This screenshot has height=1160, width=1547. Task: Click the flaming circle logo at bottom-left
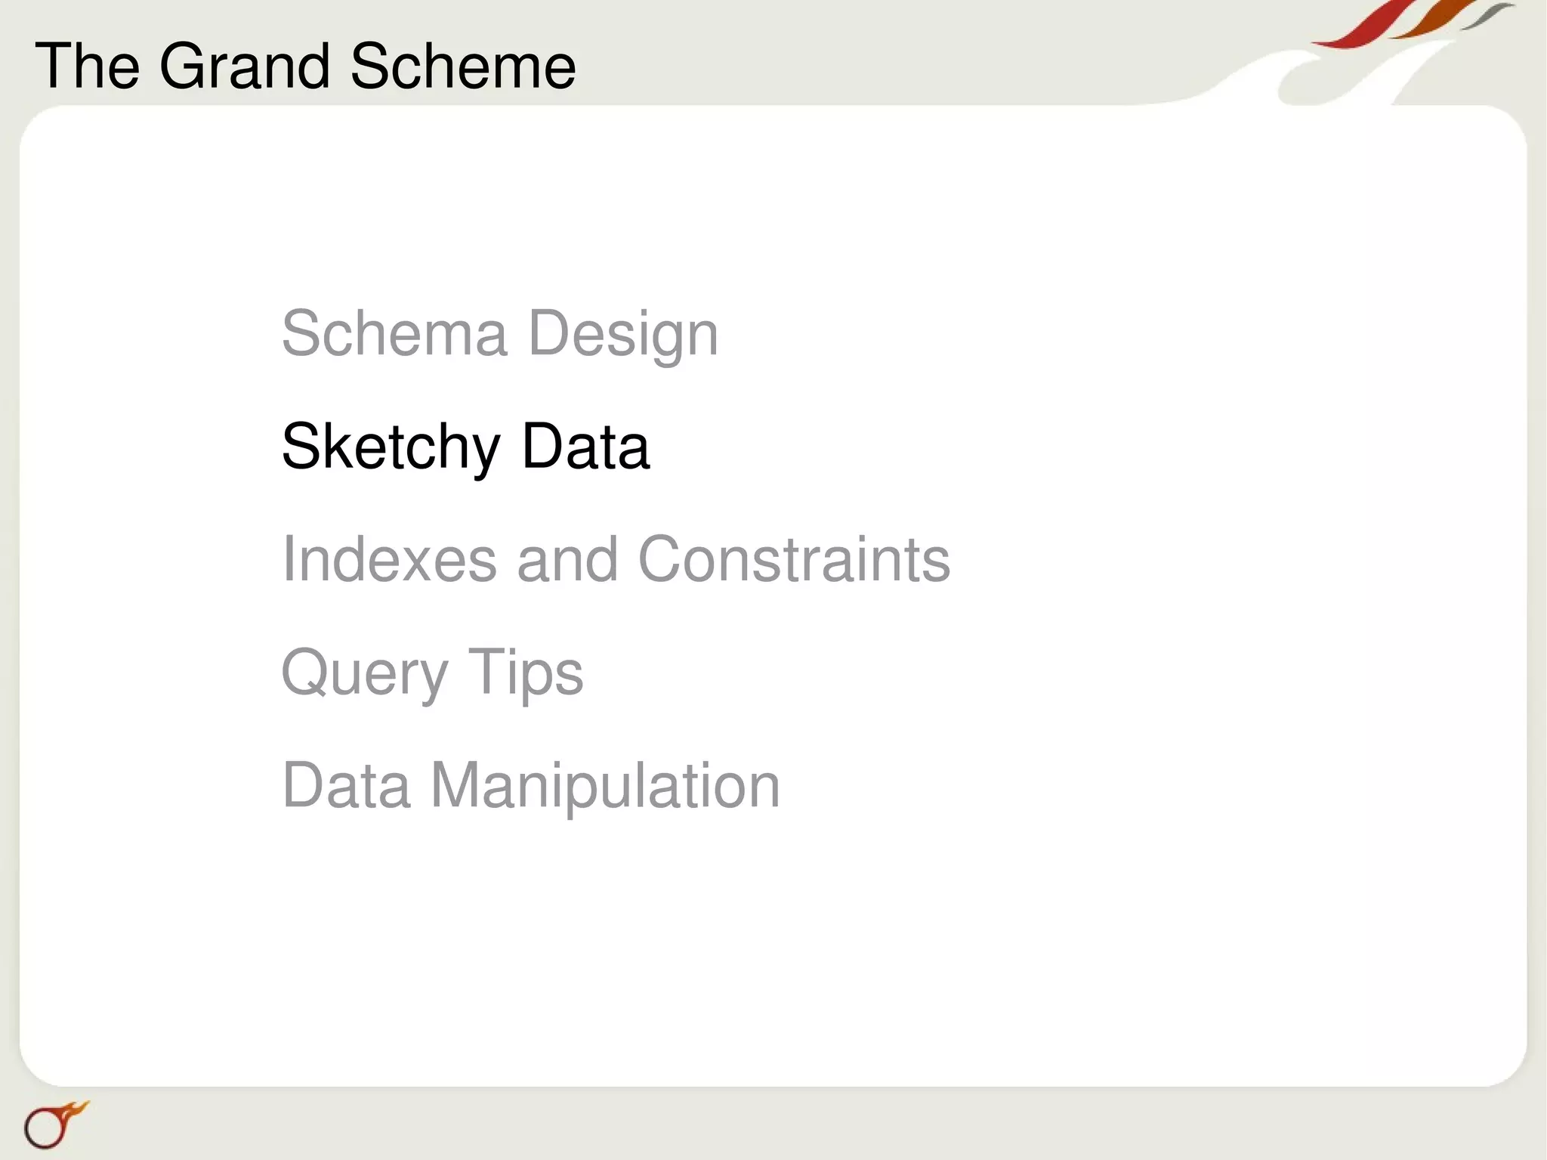(x=53, y=1124)
